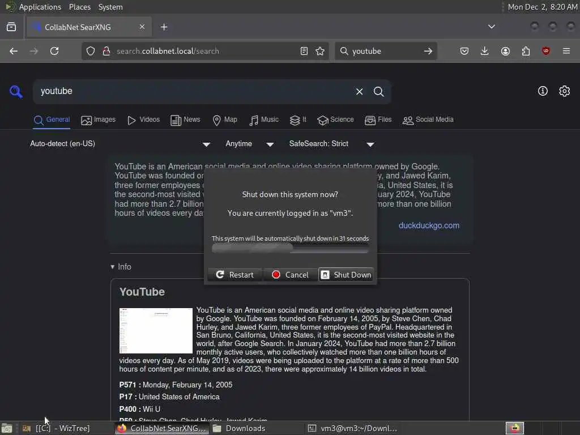Collapse the Info section
580x435 pixels.
click(121, 267)
